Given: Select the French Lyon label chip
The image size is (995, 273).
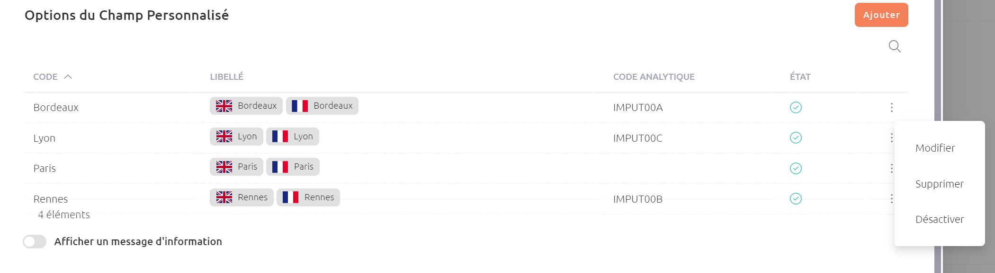Looking at the screenshot, I should [x=293, y=136].
